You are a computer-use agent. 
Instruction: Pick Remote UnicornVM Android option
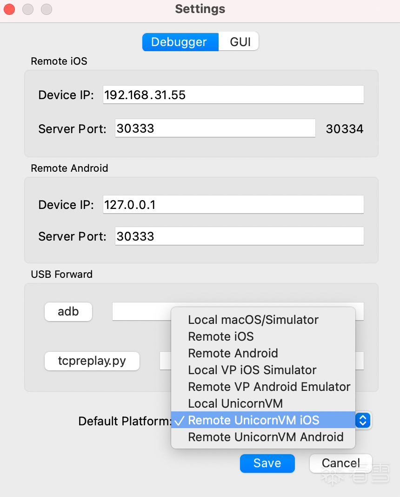point(266,437)
